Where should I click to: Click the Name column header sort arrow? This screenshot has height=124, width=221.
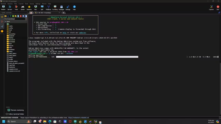pos(5,22)
